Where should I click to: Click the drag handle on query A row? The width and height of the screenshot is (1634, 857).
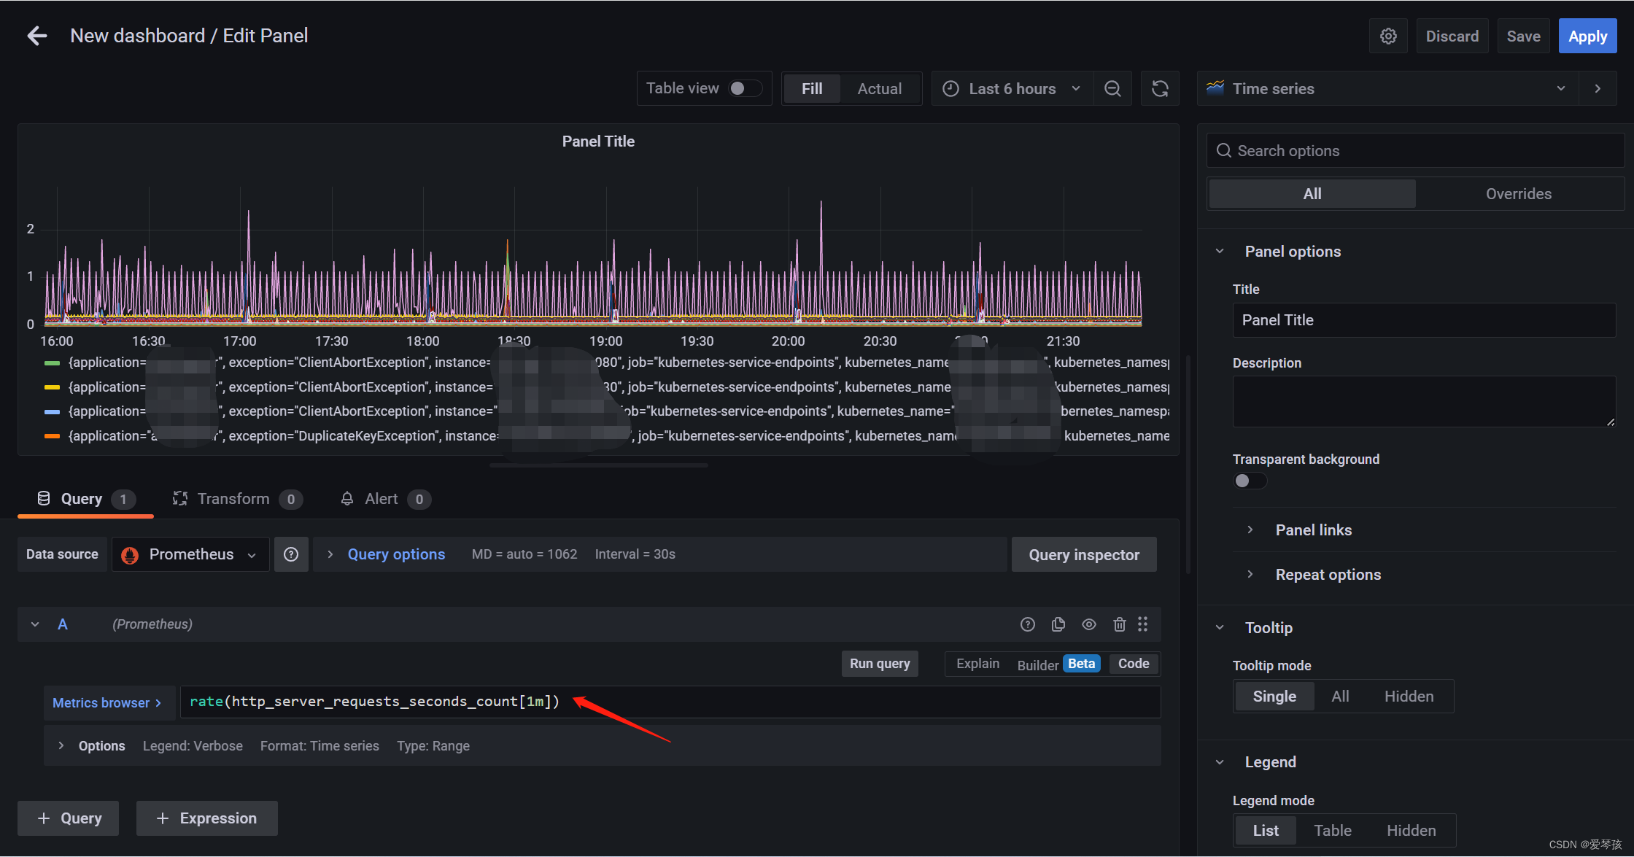[1142, 624]
